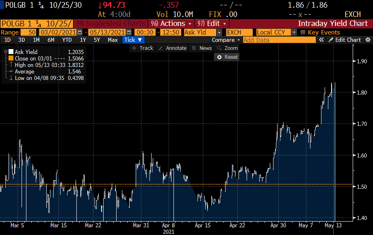Open the Local CCY currency dropdown

pyautogui.click(x=294, y=32)
